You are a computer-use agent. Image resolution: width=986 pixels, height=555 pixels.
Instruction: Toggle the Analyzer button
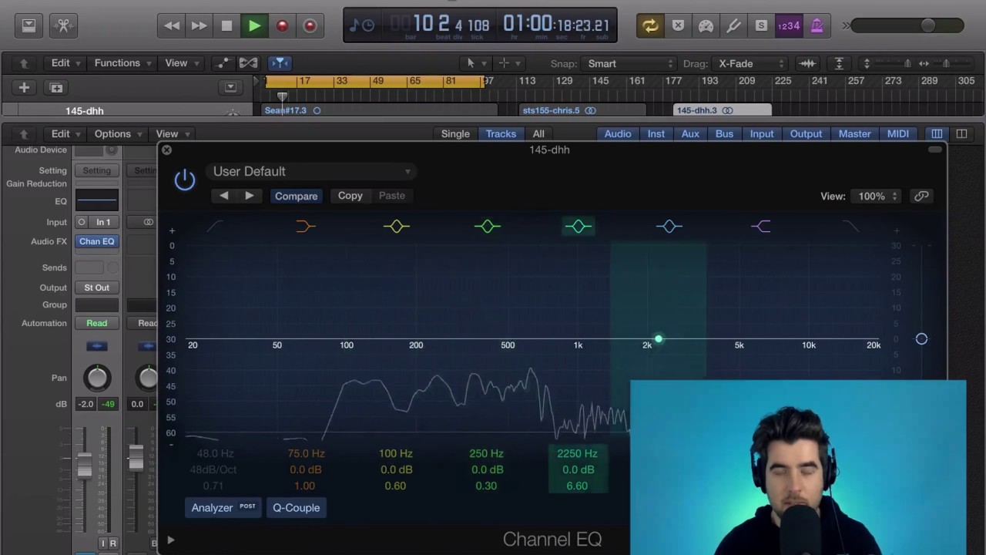tap(223, 507)
